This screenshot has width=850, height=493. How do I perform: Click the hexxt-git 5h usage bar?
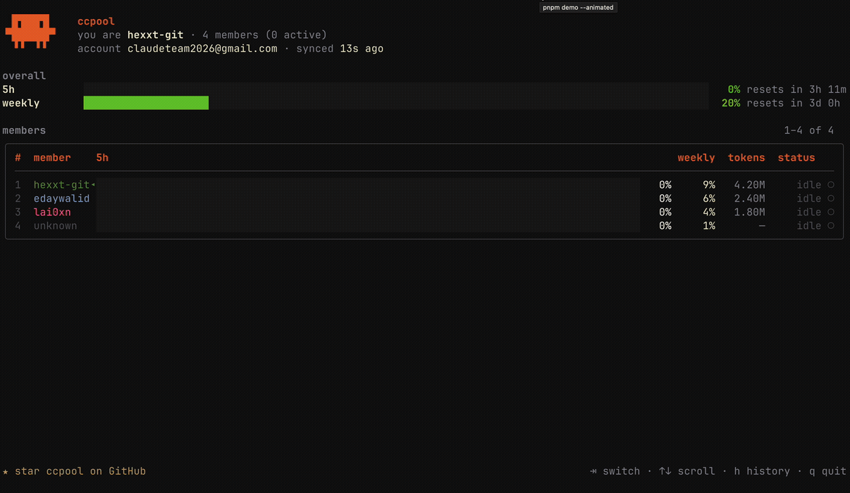coord(368,185)
